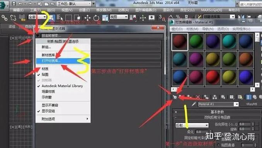Click the Bind to Space Warp icon
Image resolution: width=262 pixels, height=148 pixels.
(22, 17)
